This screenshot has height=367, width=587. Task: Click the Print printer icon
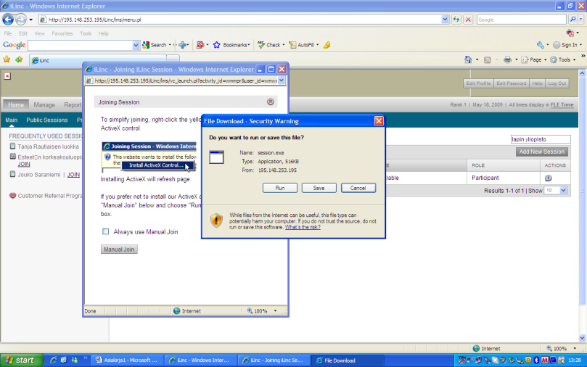pyautogui.click(x=507, y=59)
